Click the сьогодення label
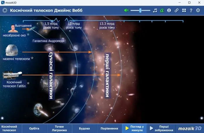Viewport: 204px width, 133px height. pos(23,26)
